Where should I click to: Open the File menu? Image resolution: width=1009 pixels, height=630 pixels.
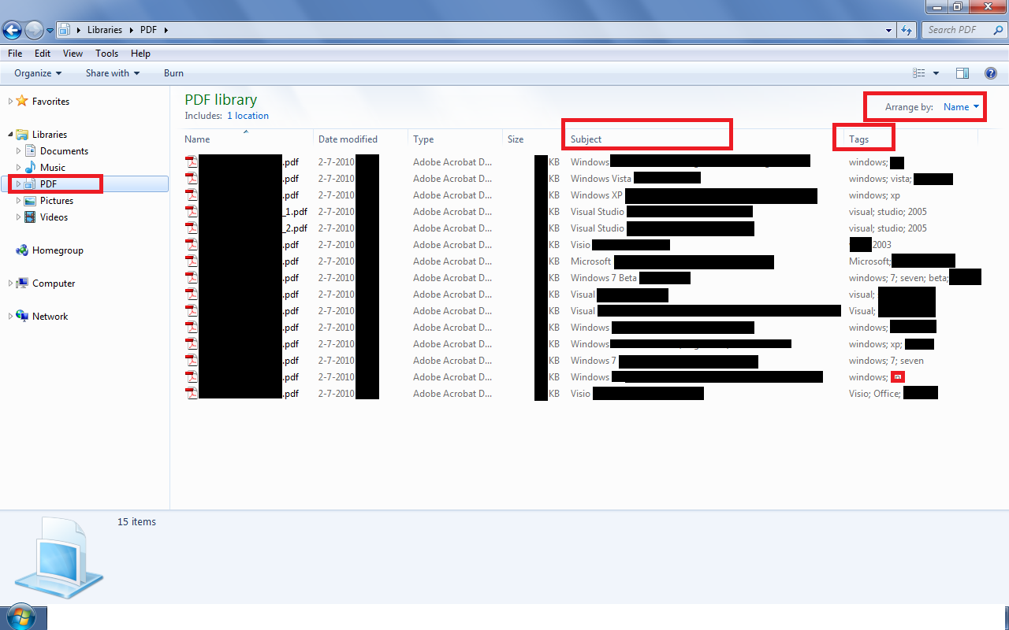tap(15, 54)
